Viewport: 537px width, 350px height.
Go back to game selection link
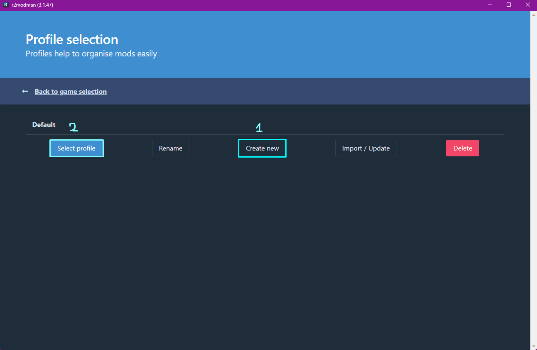[71, 91]
